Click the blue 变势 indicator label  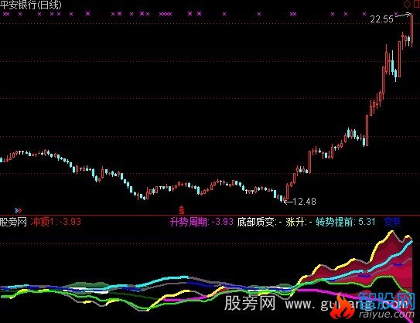392,222
